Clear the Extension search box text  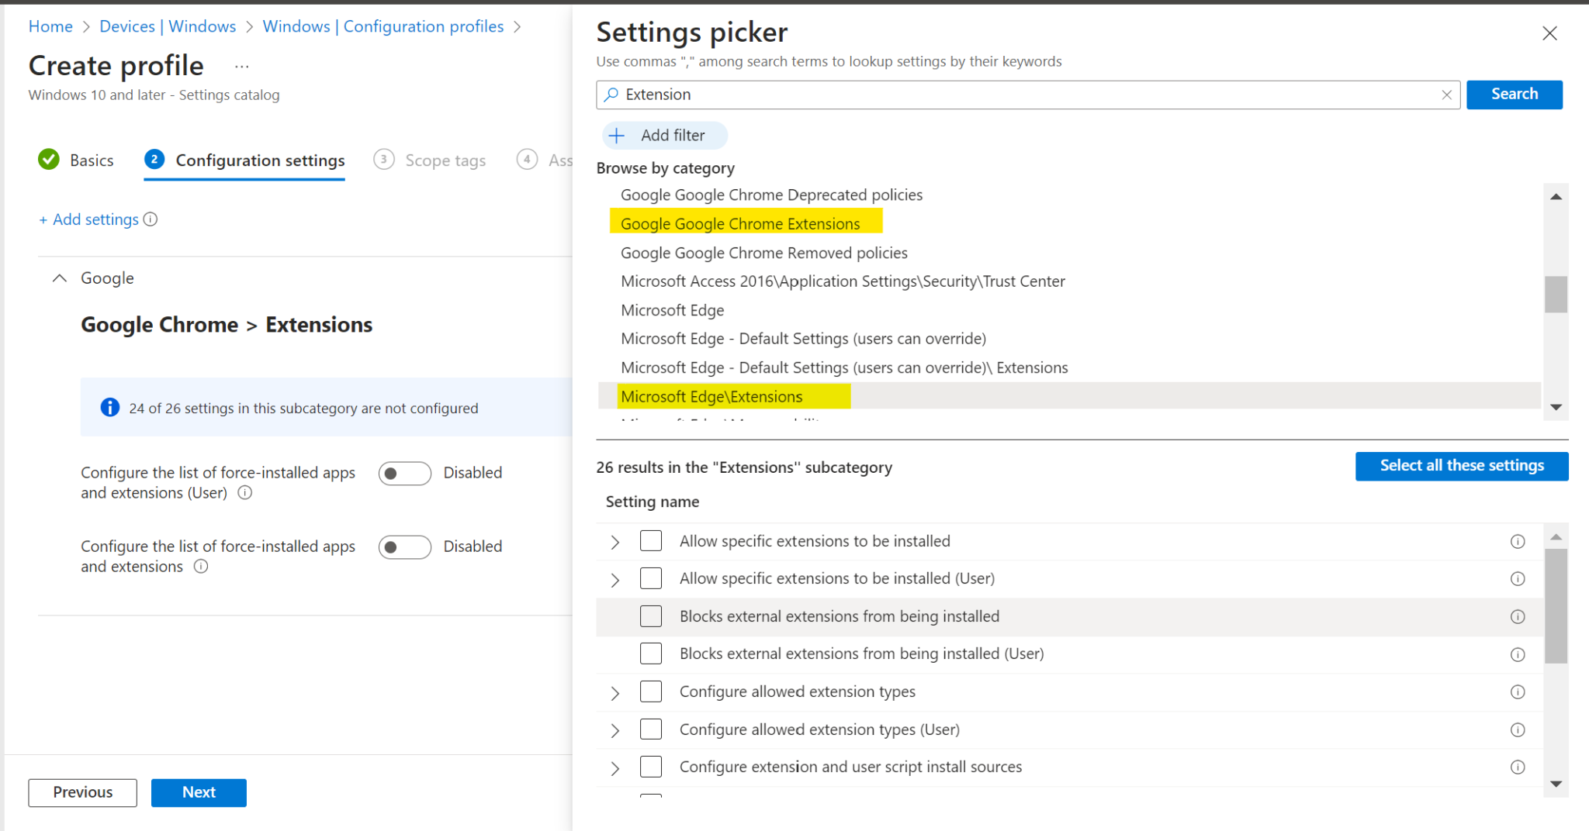coord(1446,95)
